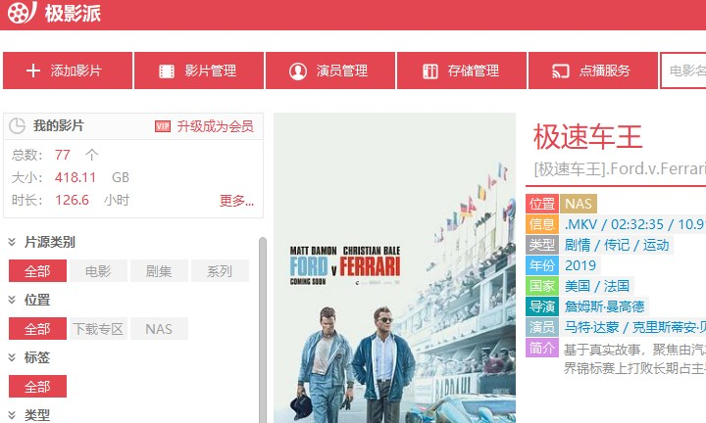The height and width of the screenshot is (423, 706).
Task: Click the 位置 red label
Action: point(542,204)
